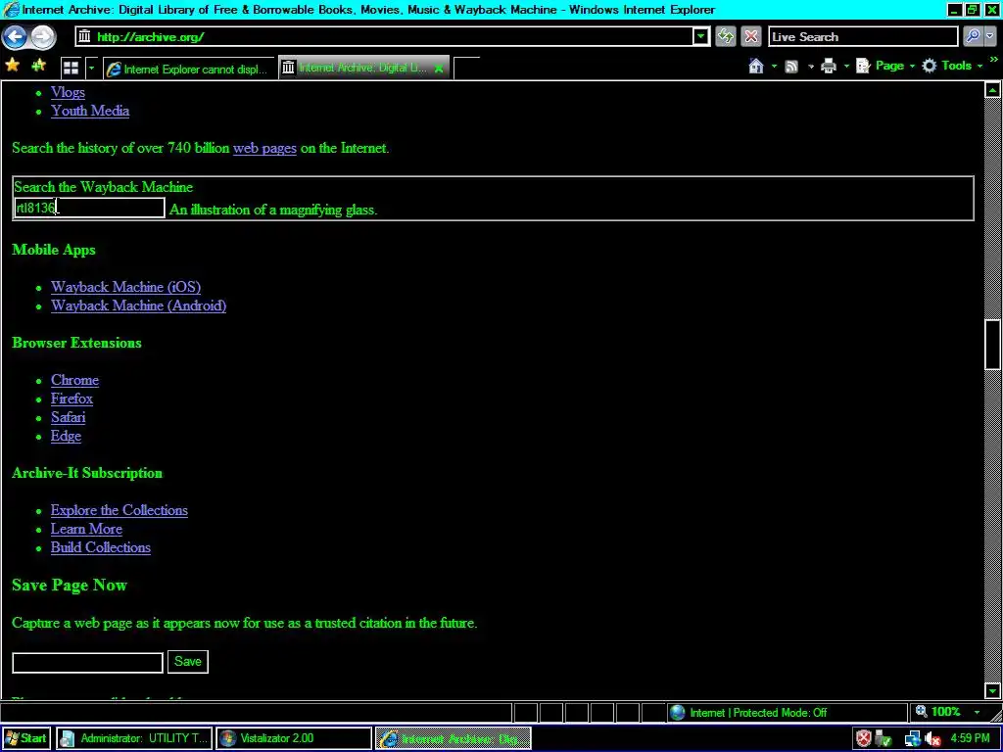The image size is (1003, 752).
Task: Open the Firefox extension link
Action: pyautogui.click(x=72, y=399)
